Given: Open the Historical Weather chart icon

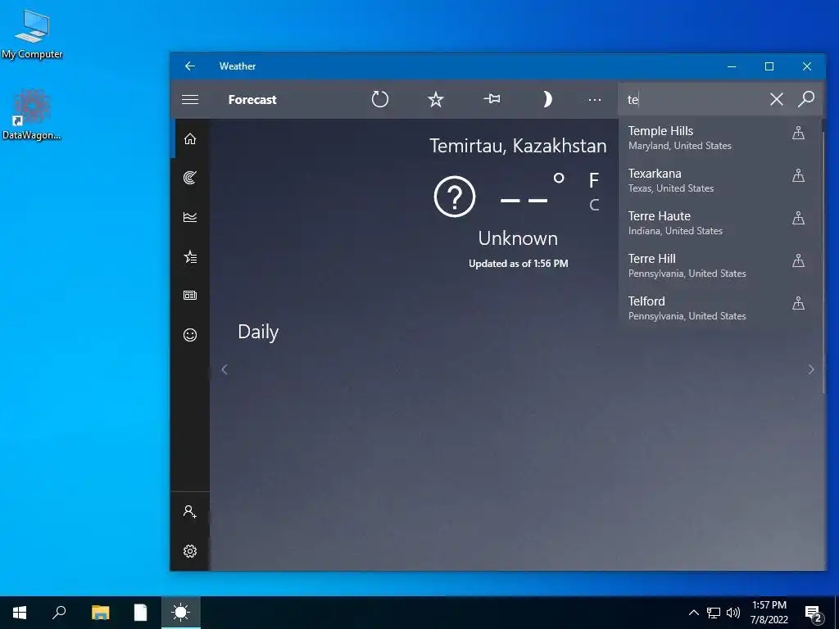Looking at the screenshot, I should [190, 216].
